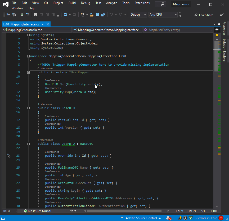The image size is (229, 221).
Task: Open the document tabs overflow dropdown arrow
Action: click(214, 24)
